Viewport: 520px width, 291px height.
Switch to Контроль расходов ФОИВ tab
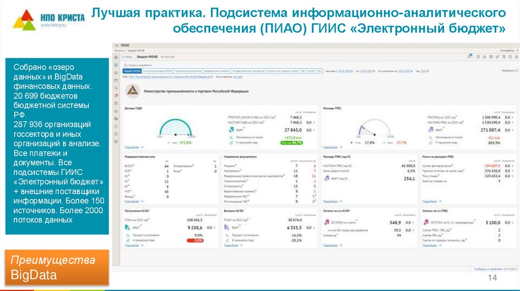click(157, 71)
